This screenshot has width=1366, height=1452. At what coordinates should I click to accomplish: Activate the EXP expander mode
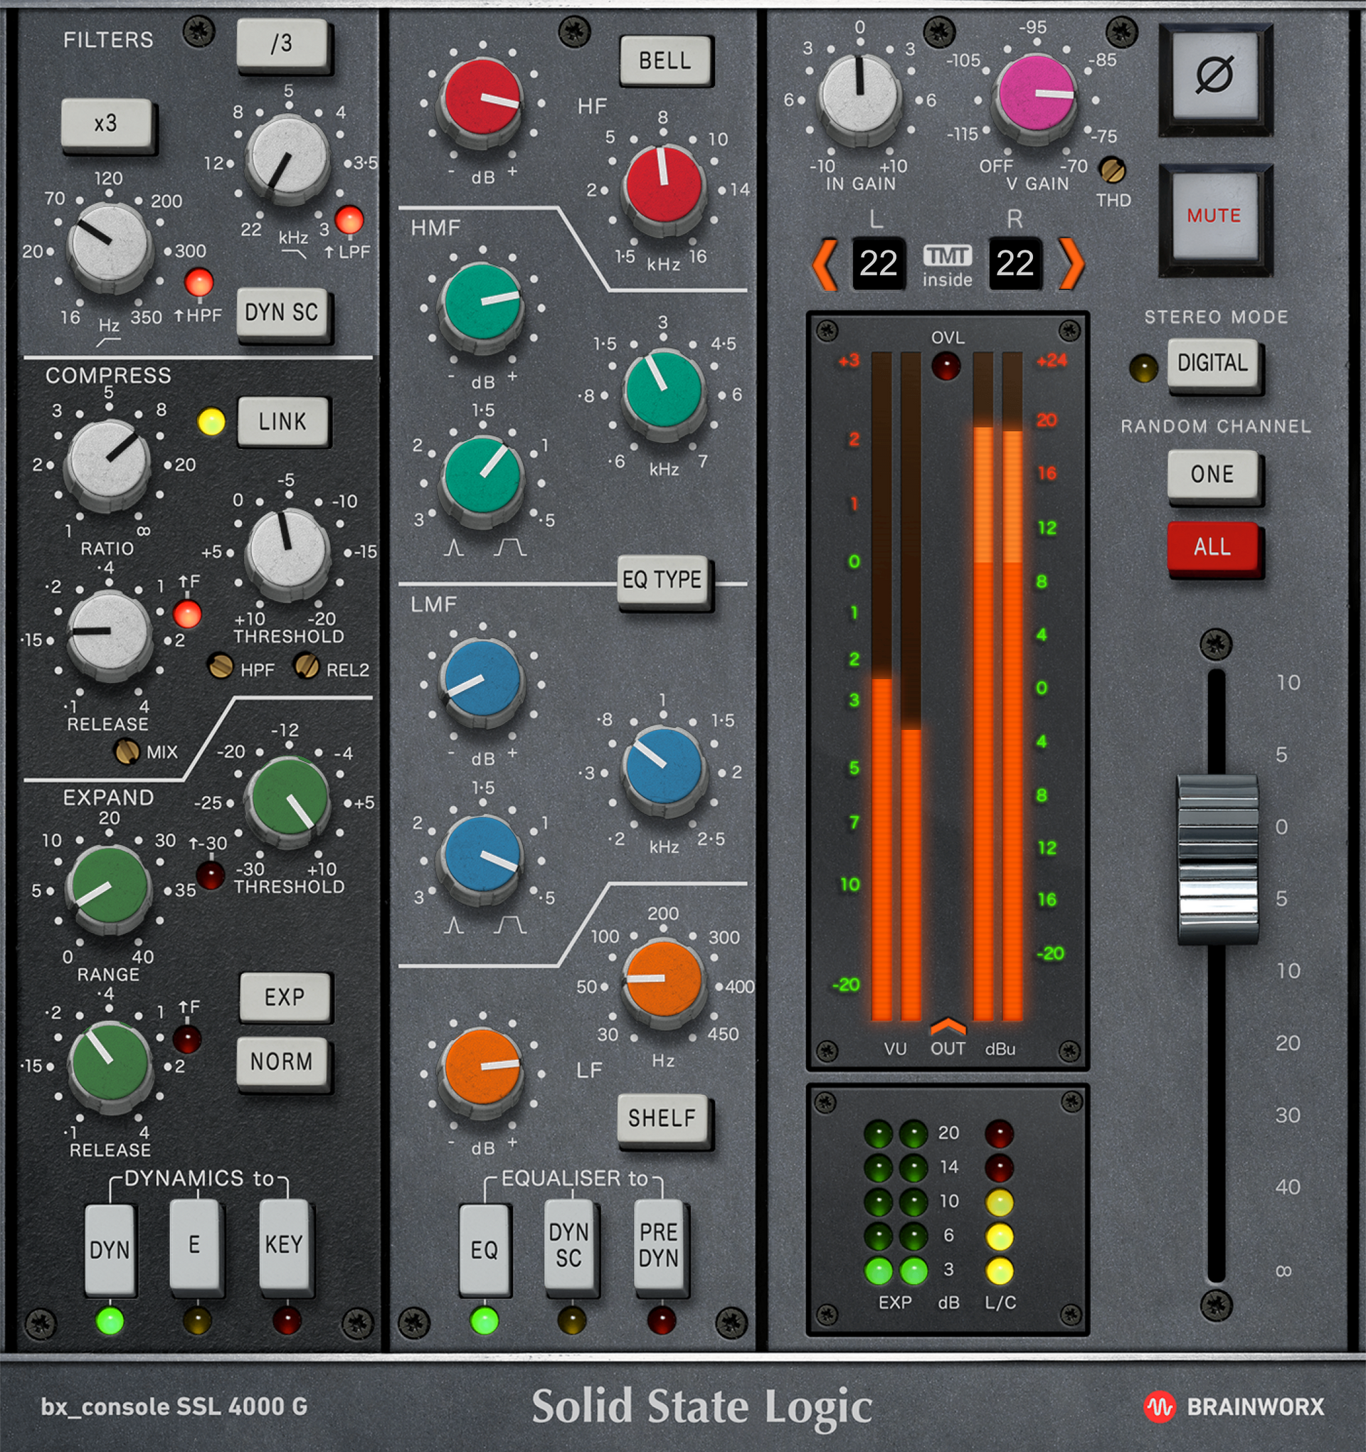(x=285, y=997)
